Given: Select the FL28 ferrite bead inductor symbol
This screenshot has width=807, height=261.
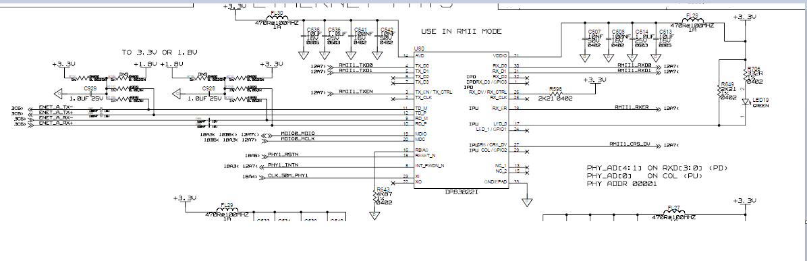Looking at the screenshot, I should click(x=693, y=21).
